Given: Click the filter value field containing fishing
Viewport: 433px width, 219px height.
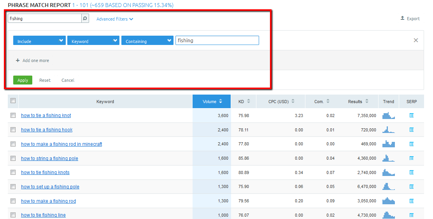Looking at the screenshot, I should pyautogui.click(x=217, y=40).
